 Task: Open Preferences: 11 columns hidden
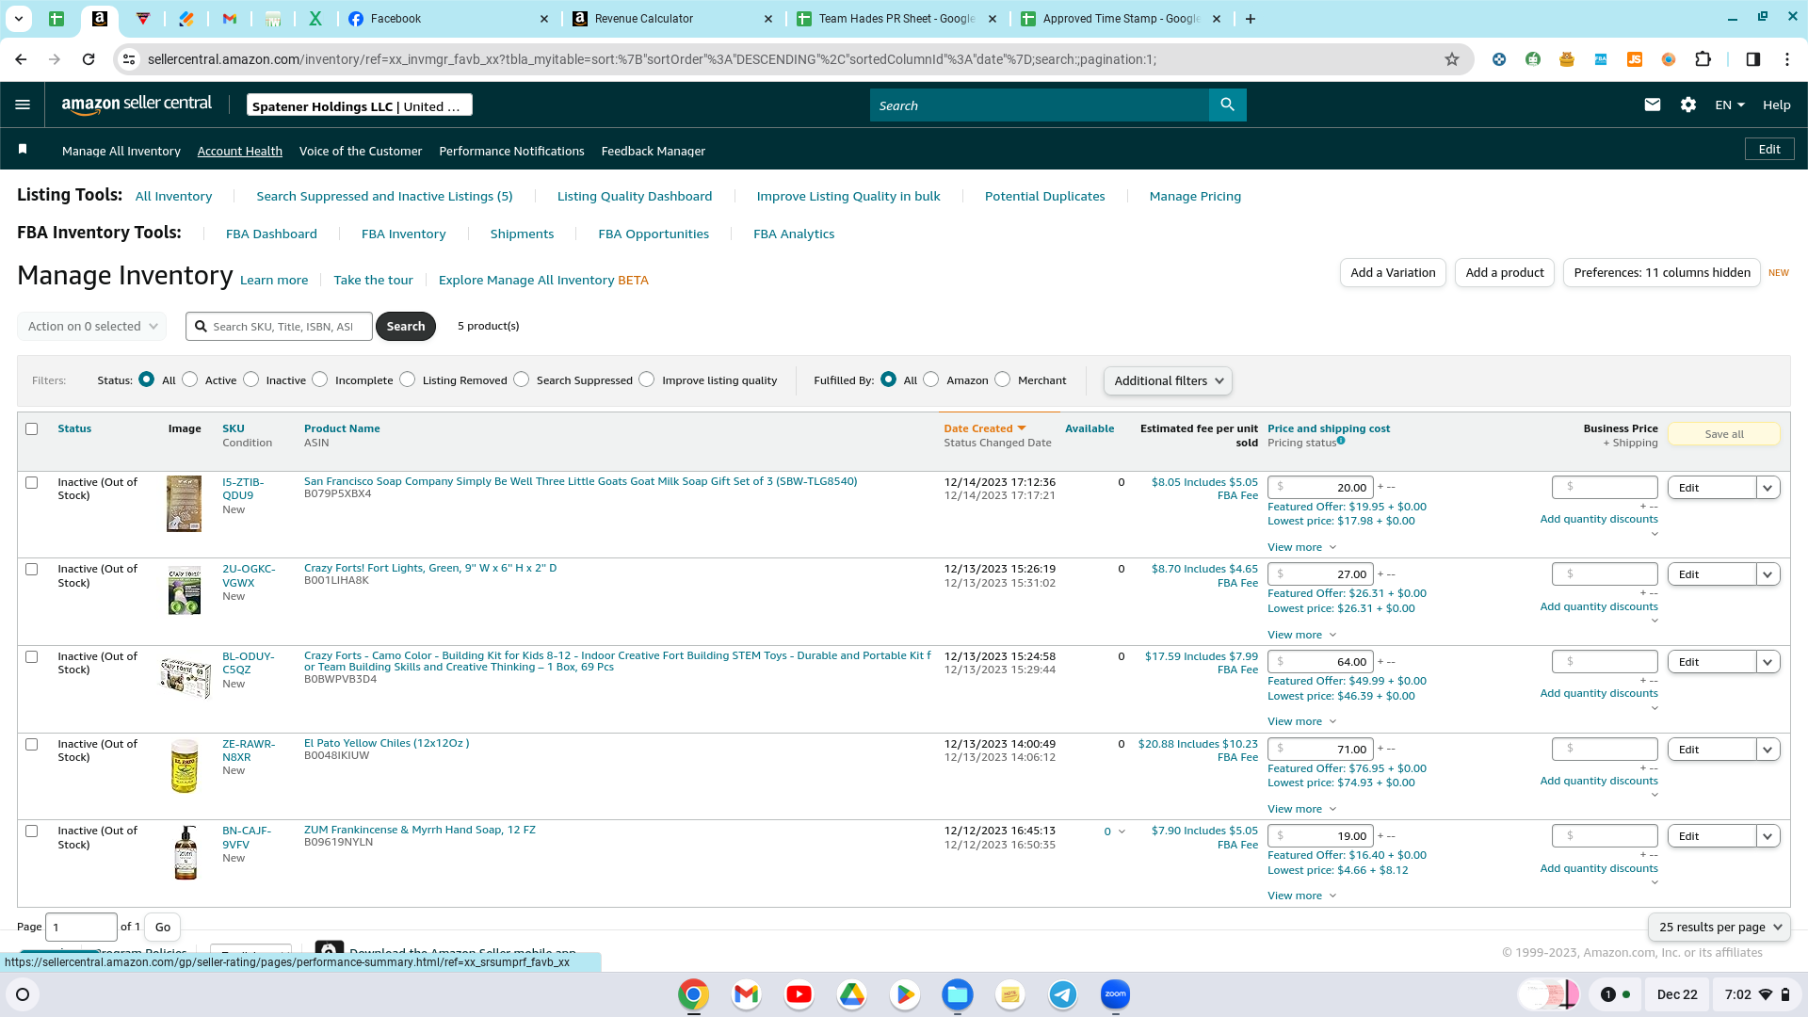point(1662,273)
